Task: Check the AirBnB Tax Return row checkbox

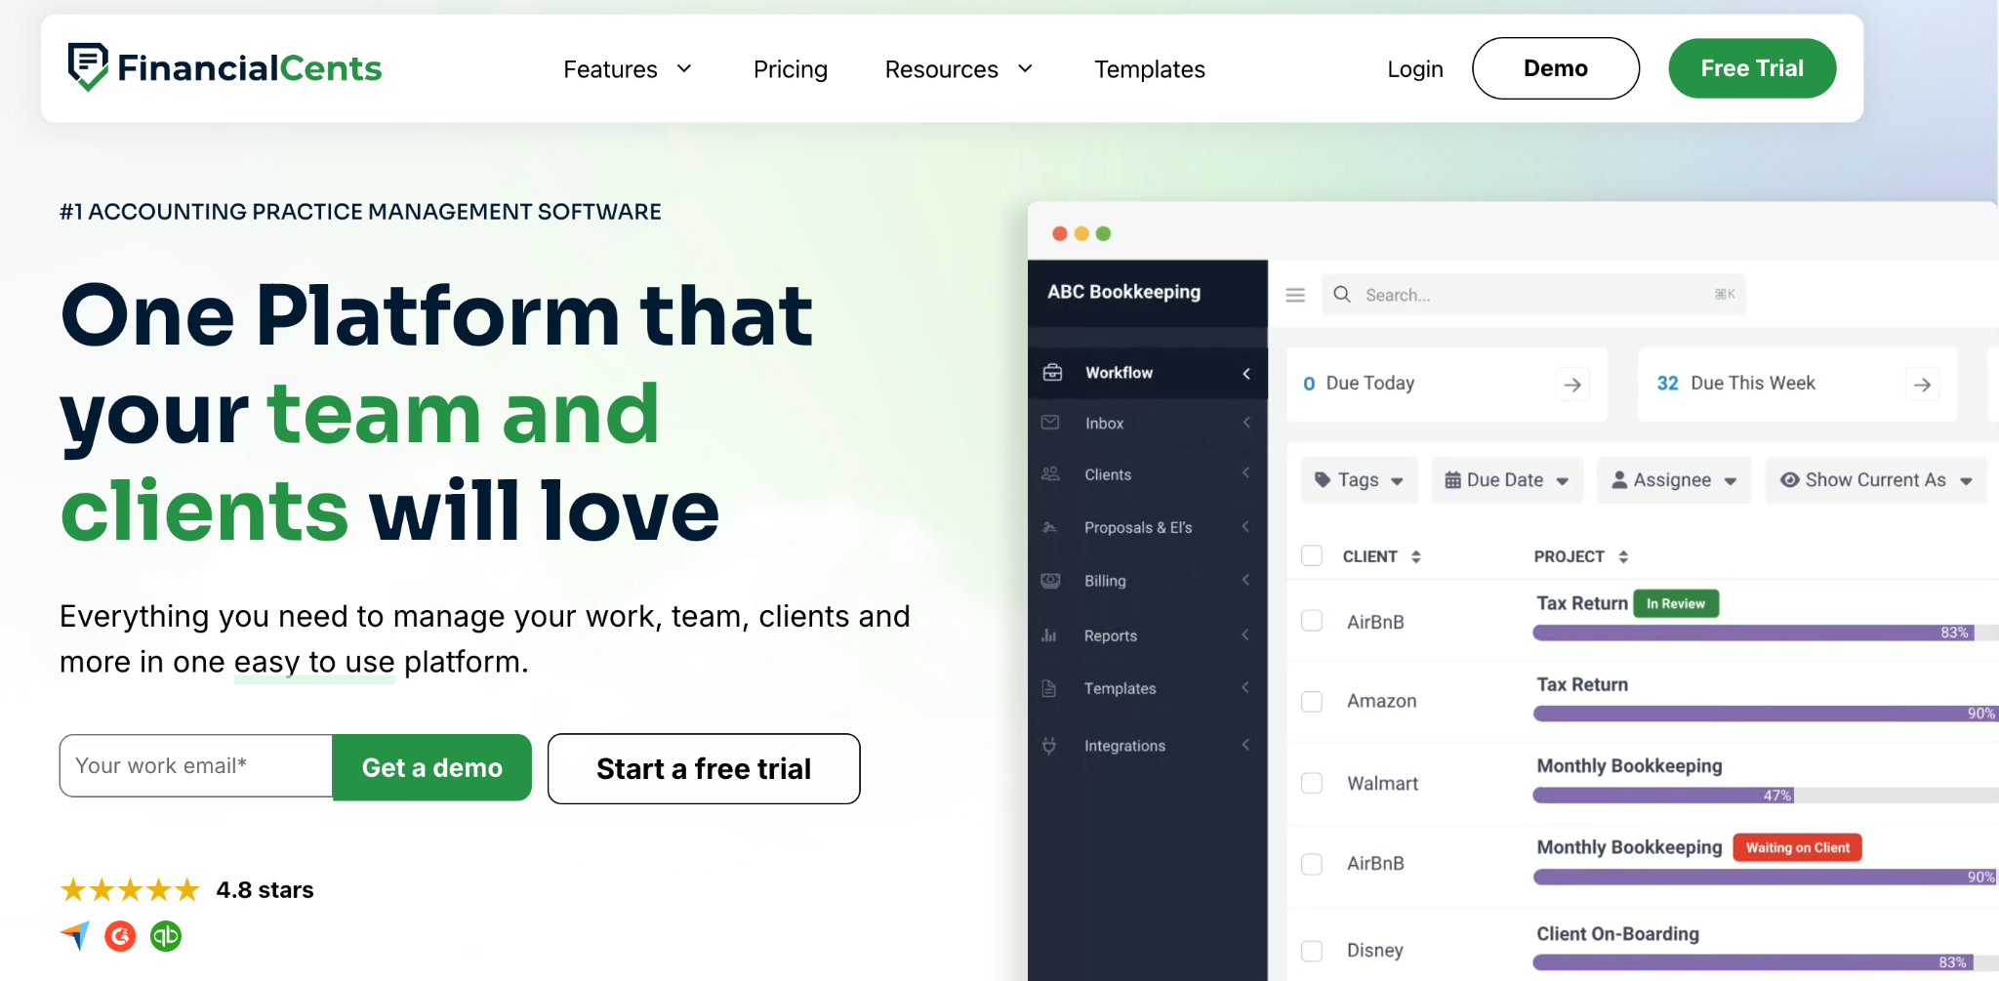Action: coord(1312,621)
